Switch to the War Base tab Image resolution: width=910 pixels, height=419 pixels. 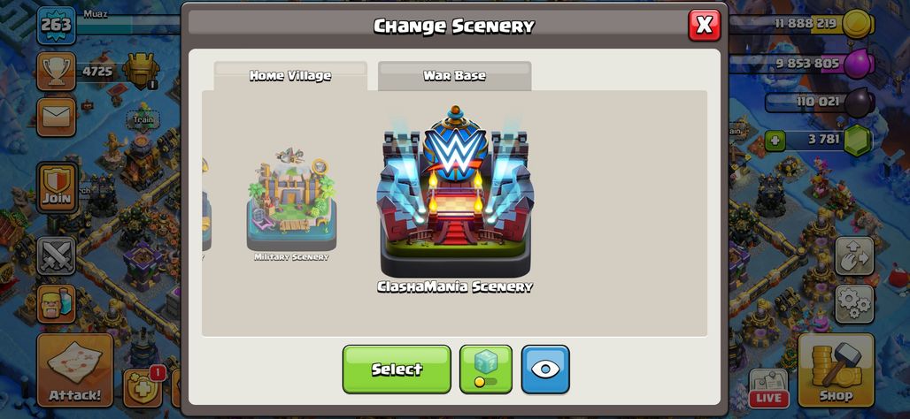[x=454, y=76]
